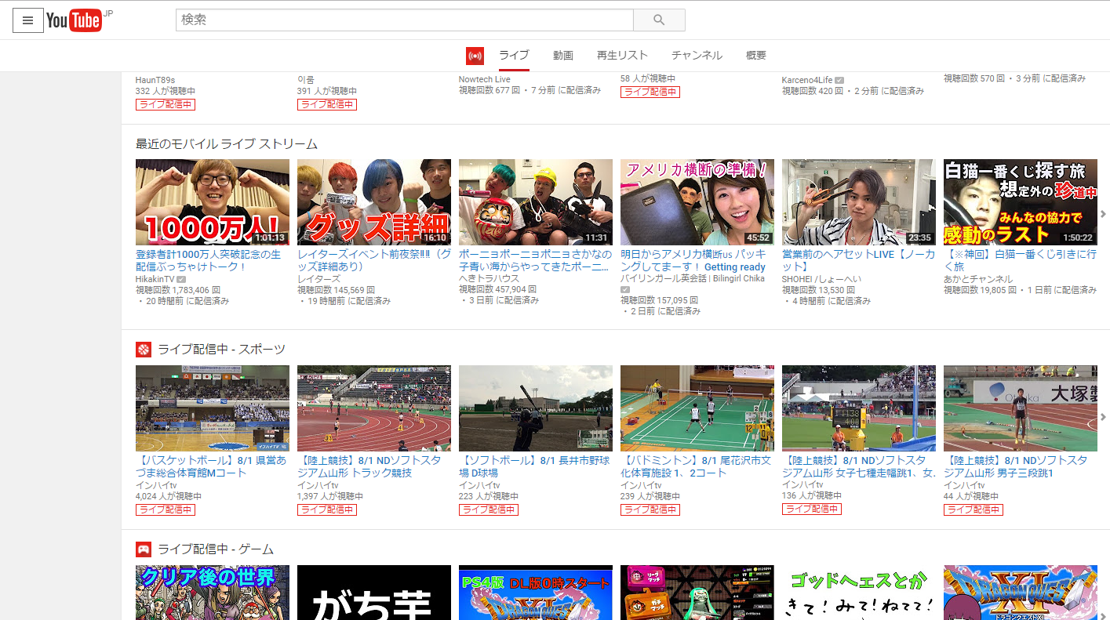Show more game live streams arrow
The image size is (1110, 620).
(1103, 616)
